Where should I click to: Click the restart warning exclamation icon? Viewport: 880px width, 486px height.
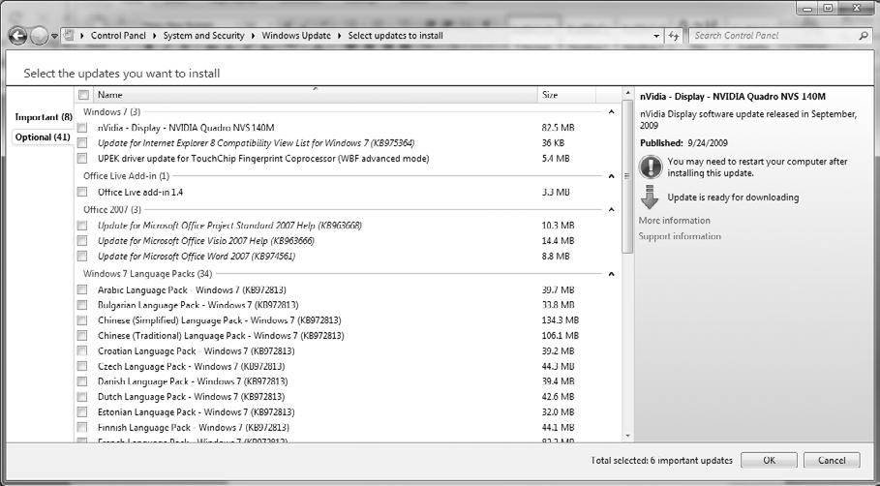point(650,167)
